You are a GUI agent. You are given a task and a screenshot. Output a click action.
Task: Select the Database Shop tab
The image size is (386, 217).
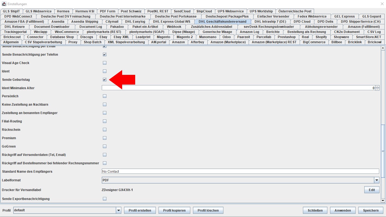[x=62, y=37]
